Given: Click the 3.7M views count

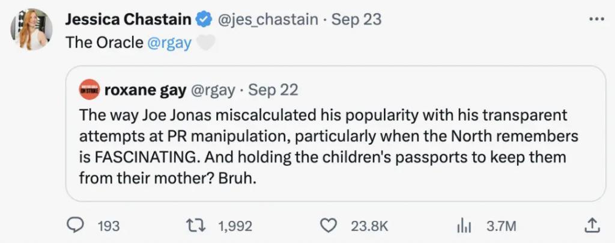Looking at the screenshot, I should coord(500,226).
